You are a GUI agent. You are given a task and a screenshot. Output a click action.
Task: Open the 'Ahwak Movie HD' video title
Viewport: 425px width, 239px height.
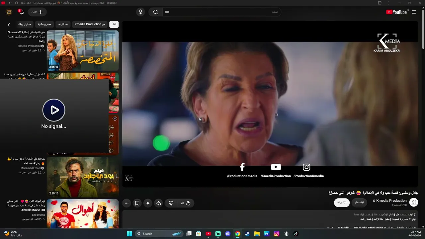33,210
